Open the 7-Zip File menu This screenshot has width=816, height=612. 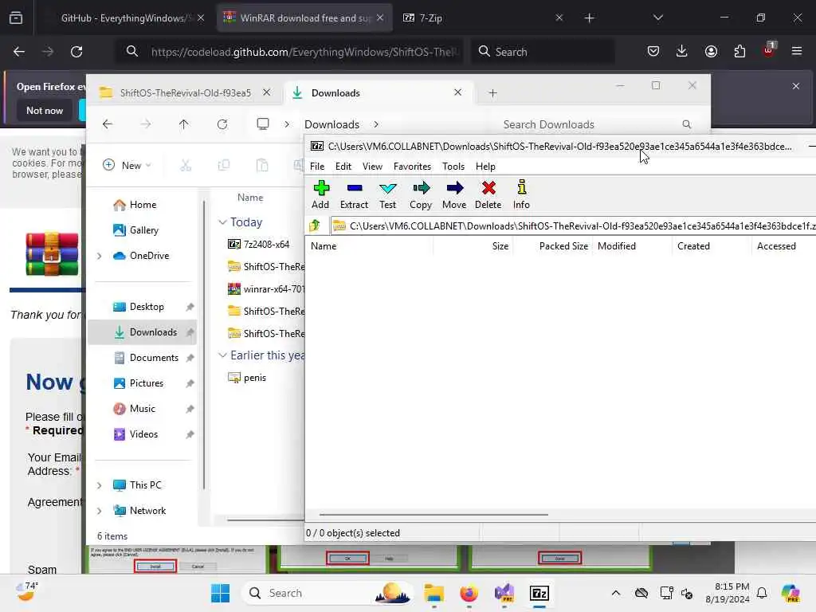(x=317, y=167)
